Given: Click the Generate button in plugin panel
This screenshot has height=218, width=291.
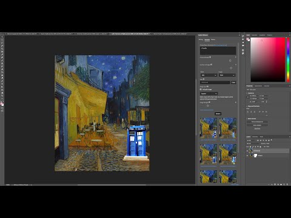Looking at the screenshot, I should [x=218, y=114].
